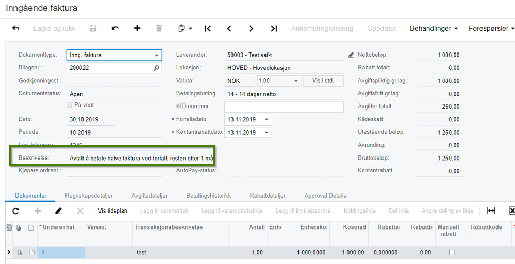Click the Beskrivelse text field
Image resolution: width=515 pixels, height=264 pixels.
point(206,159)
